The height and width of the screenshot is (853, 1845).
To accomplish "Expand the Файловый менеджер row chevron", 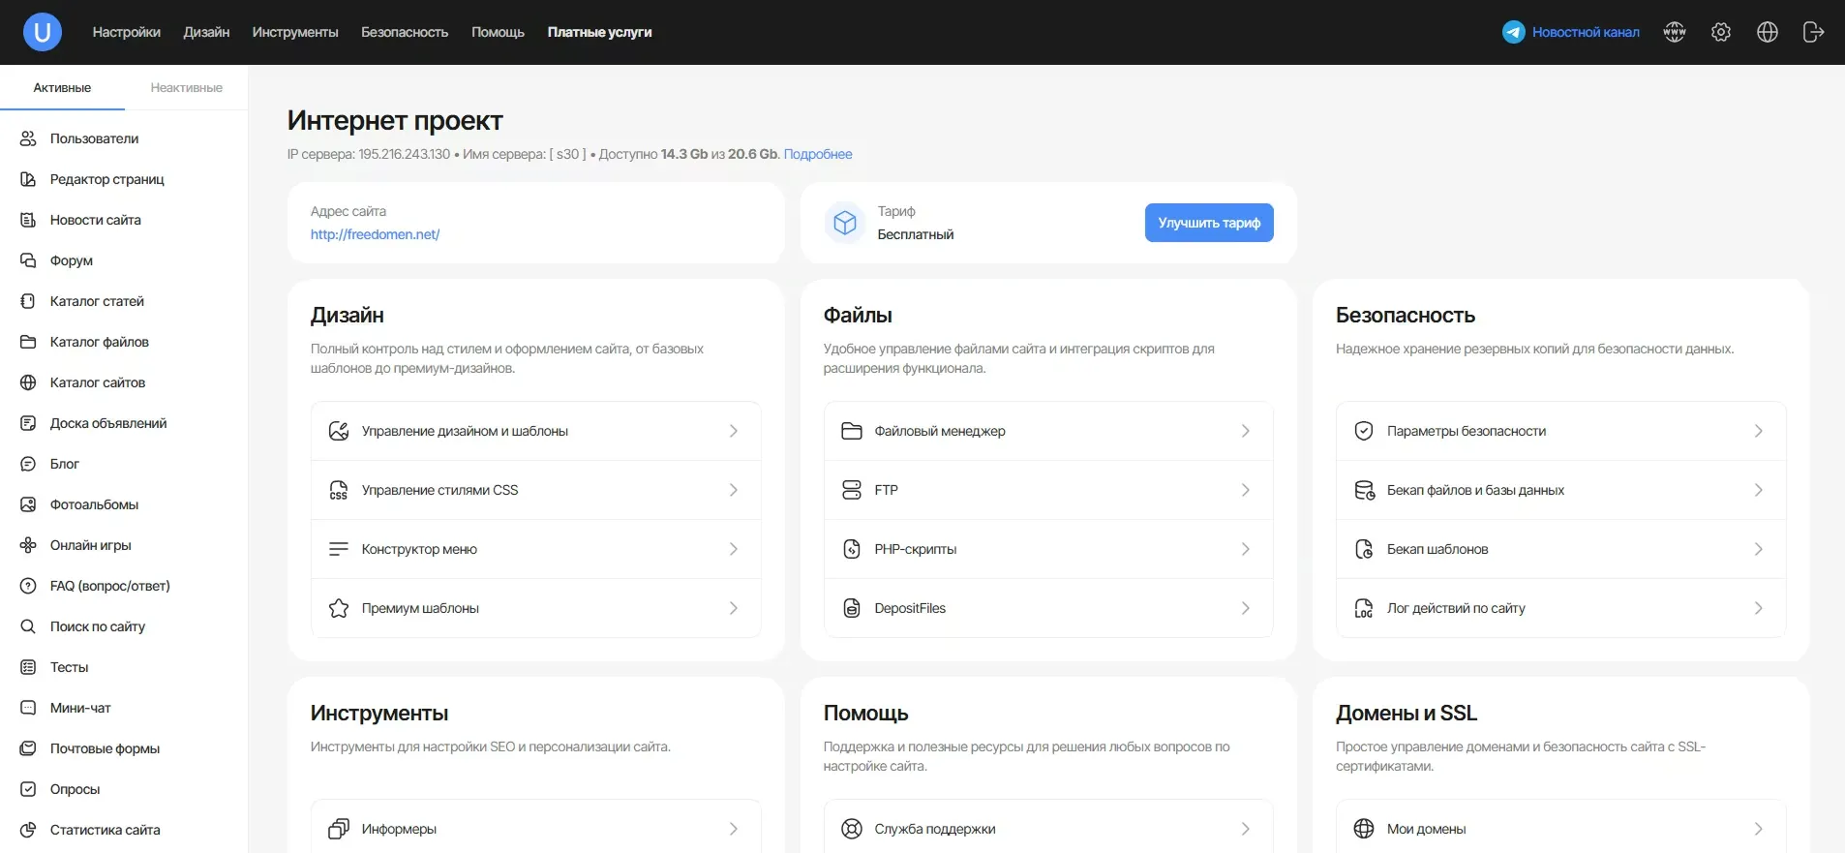I will click(1246, 431).
